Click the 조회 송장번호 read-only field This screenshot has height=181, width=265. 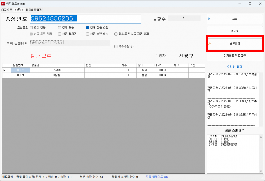tap(70, 43)
